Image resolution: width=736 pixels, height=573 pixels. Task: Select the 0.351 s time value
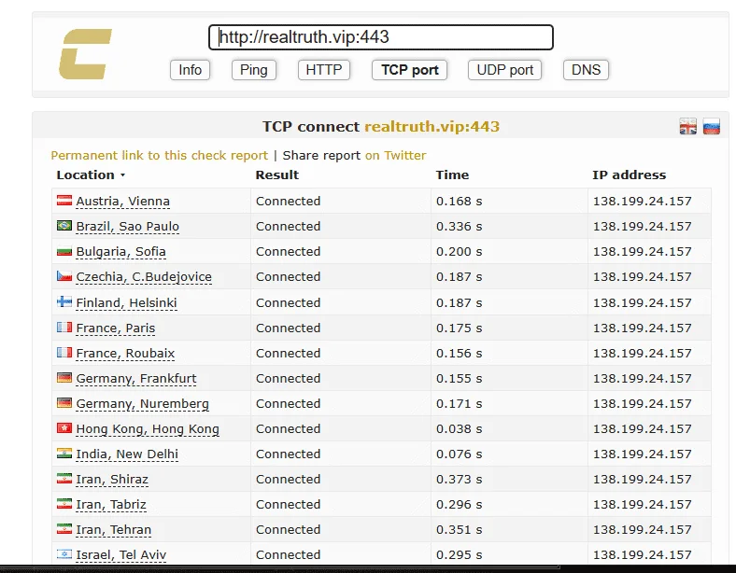(459, 530)
